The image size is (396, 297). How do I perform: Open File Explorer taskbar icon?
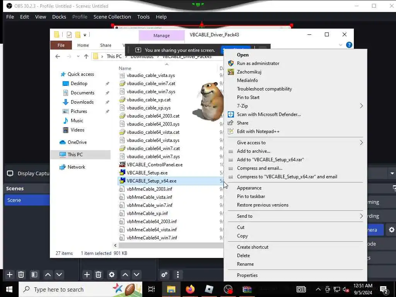171,289
